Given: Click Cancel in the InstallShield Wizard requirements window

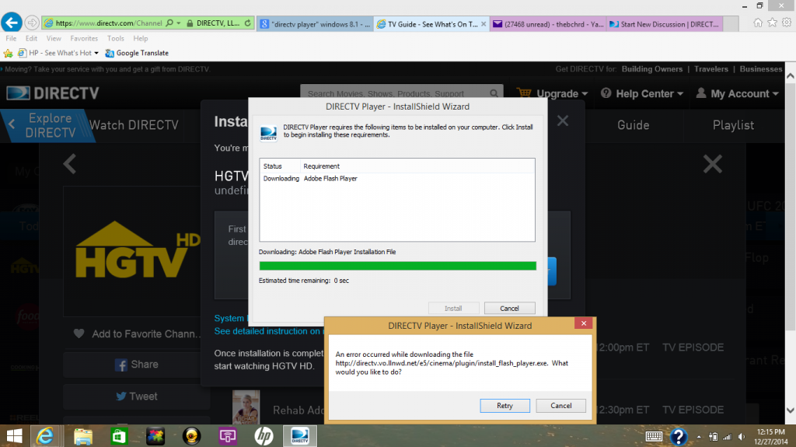Looking at the screenshot, I should 509,309.
